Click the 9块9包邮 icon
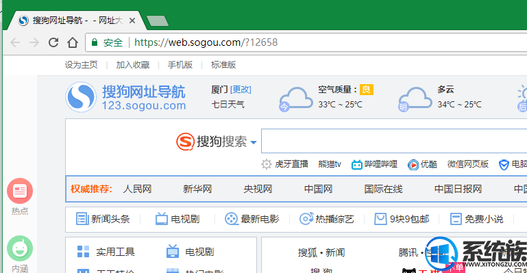This screenshot has width=527, height=273. 380,219
